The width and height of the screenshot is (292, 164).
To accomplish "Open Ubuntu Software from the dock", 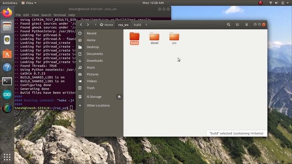I will (7, 54).
